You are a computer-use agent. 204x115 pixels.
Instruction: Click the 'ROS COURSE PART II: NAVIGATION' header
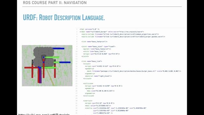pyautogui.click(x=55, y=3)
